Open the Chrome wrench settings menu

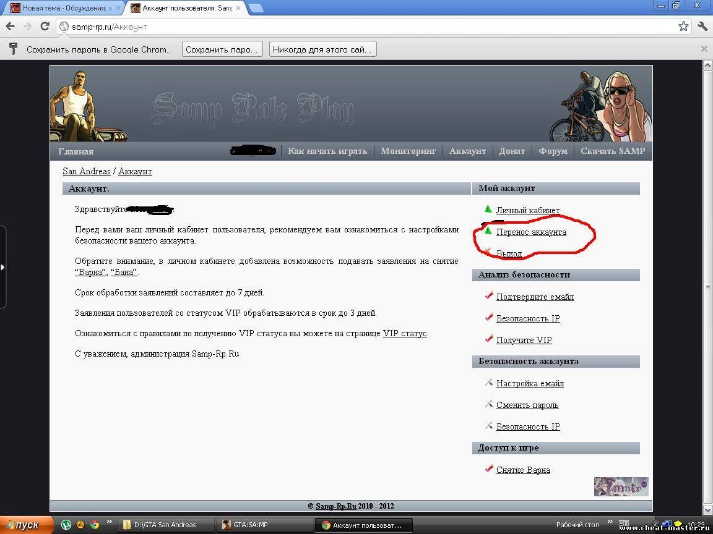[702, 27]
